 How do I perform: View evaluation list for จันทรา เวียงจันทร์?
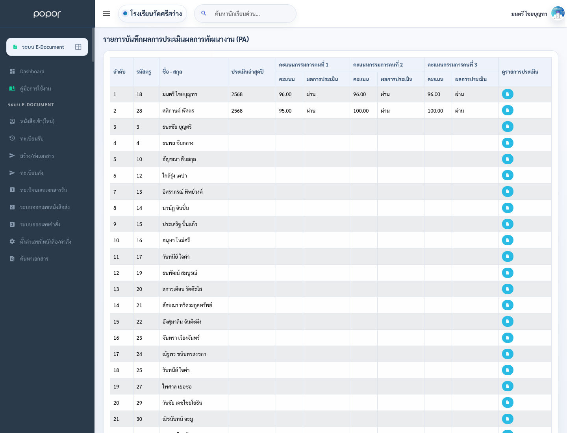[508, 338]
